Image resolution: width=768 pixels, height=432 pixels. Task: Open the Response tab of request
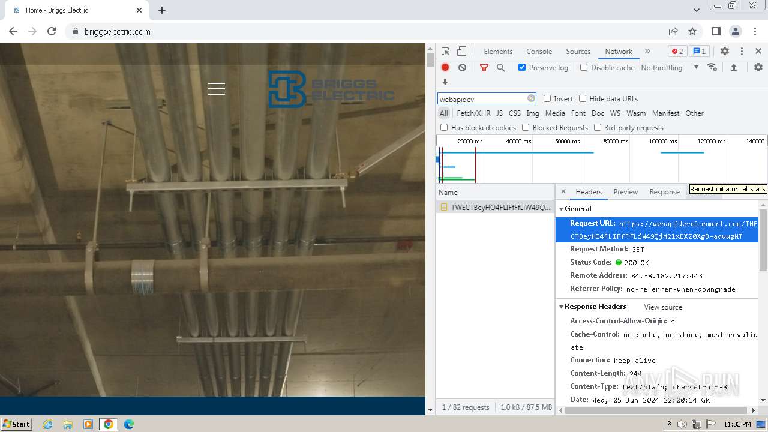664,192
